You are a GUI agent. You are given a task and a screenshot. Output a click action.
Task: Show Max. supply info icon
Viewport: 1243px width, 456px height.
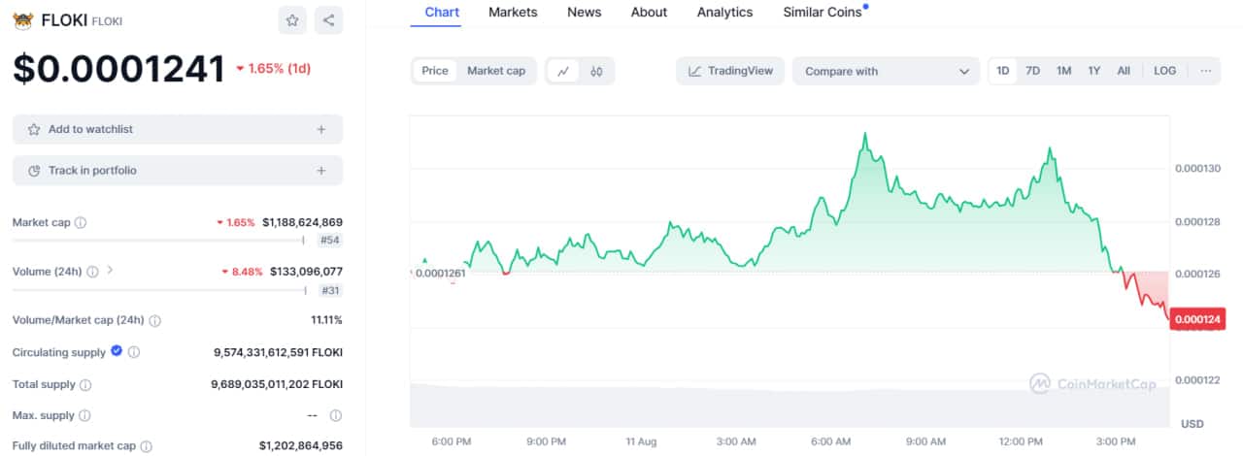pyautogui.click(x=84, y=416)
